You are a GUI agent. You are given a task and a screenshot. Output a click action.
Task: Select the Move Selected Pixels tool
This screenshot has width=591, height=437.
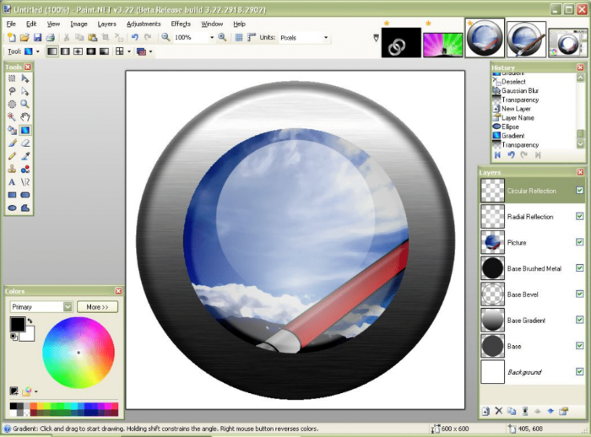(25, 78)
